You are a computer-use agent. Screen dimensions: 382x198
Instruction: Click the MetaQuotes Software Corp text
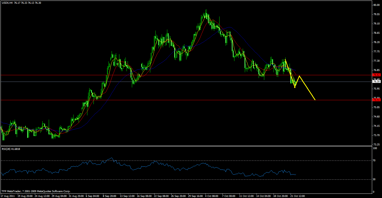(x=53, y=191)
